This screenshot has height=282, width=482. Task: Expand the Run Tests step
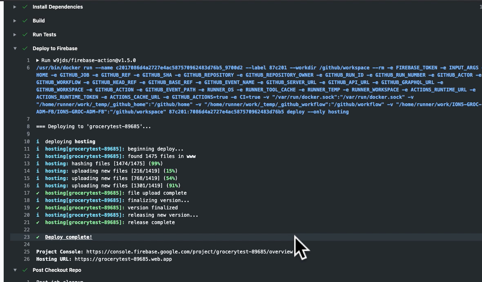coord(14,34)
